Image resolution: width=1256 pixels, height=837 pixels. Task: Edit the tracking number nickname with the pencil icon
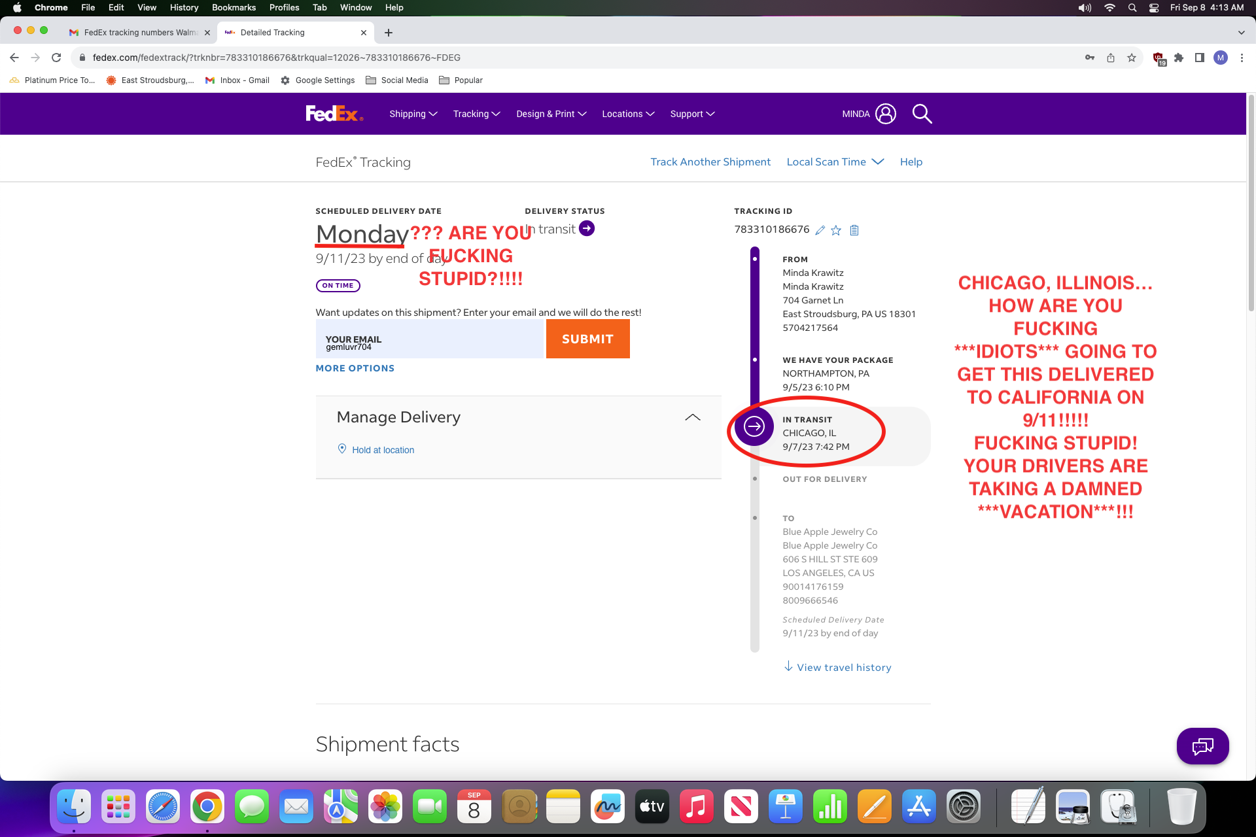tap(820, 230)
